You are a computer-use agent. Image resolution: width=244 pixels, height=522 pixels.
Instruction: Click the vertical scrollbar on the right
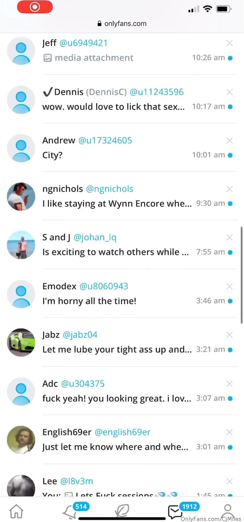tap(242, 275)
